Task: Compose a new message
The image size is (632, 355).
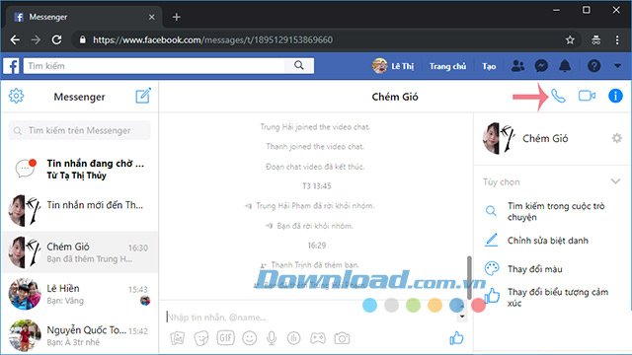Action: pos(143,96)
